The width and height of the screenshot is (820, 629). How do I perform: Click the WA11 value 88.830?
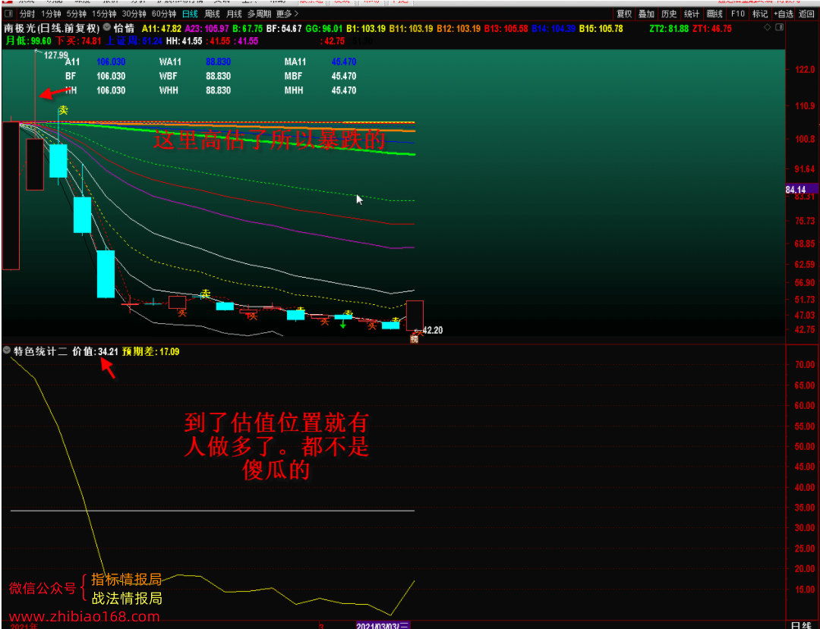[218, 61]
